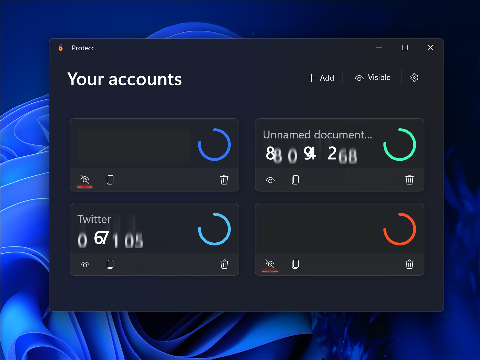The height and width of the screenshot is (360, 480).
Task: Reveal the code of the top-left account
Action: click(85, 179)
